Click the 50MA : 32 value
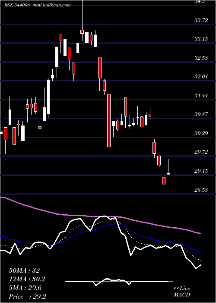The image size is (216, 303). tap(24, 271)
